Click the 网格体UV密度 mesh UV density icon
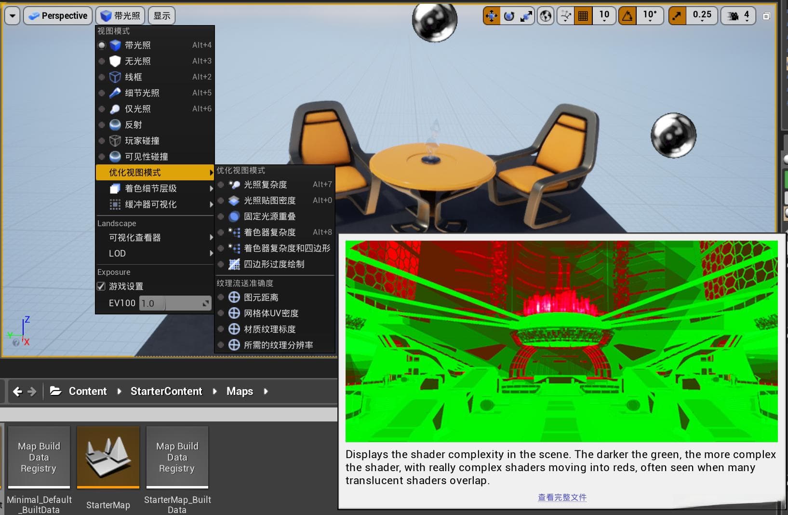 coord(234,313)
